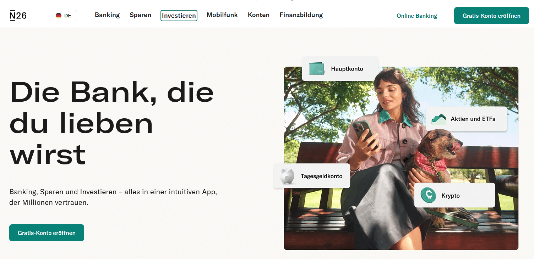
Task: Select the Hauptkonto card label
Action: click(x=347, y=69)
